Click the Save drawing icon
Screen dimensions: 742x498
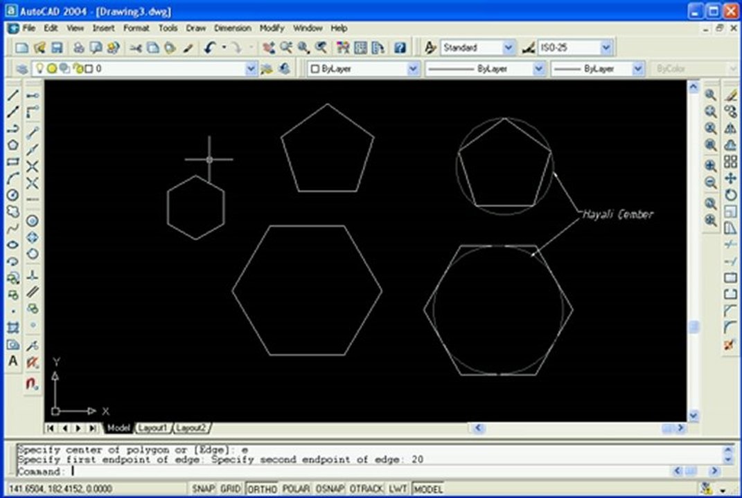click(57, 48)
